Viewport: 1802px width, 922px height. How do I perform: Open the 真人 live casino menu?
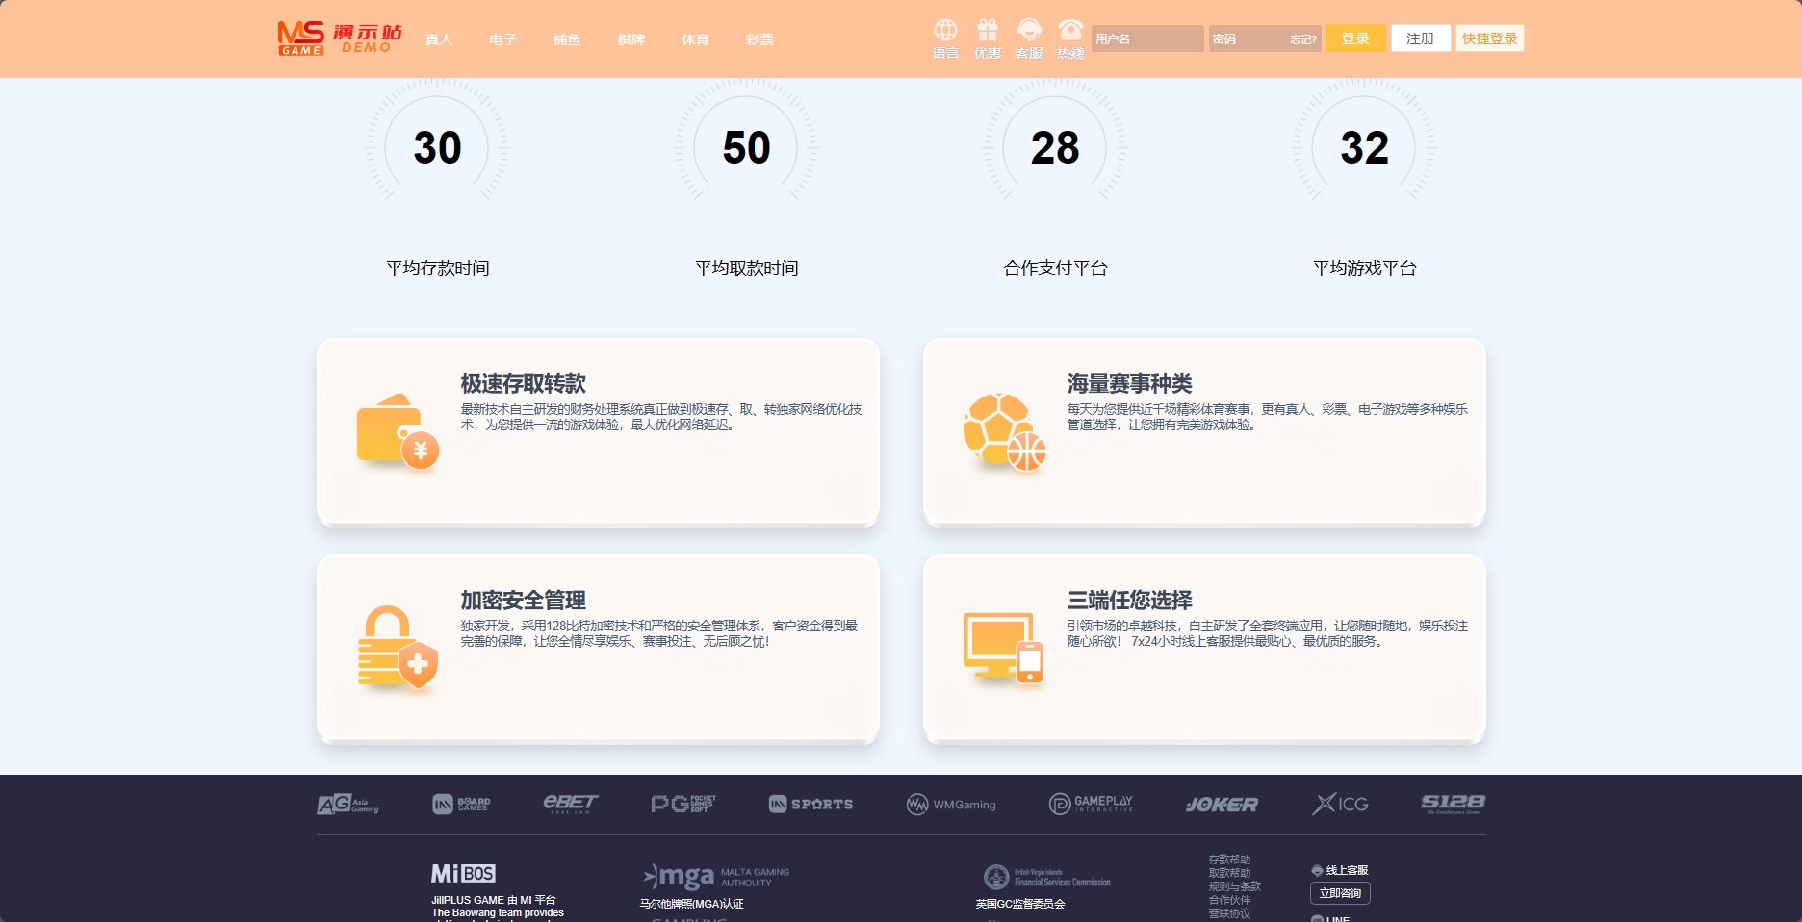pyautogui.click(x=439, y=39)
